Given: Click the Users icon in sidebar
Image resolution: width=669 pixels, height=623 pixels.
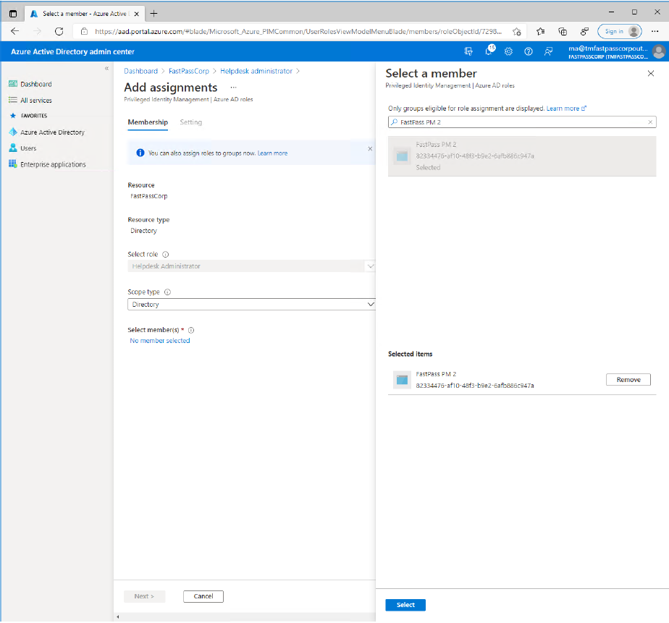Looking at the screenshot, I should 13,148.
